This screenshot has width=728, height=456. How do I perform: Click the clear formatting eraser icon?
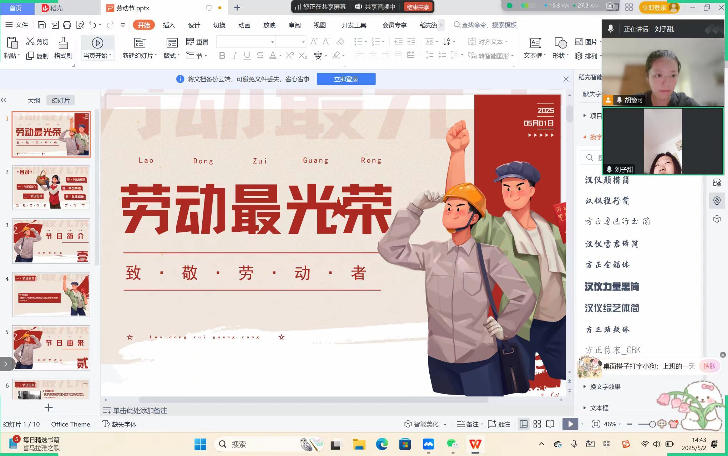point(340,42)
